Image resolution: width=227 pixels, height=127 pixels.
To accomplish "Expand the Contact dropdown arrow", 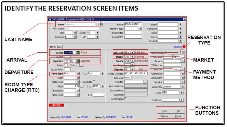I will click(180, 41).
